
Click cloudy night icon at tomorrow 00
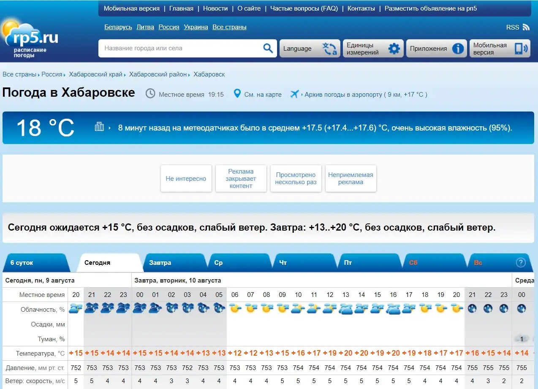tap(140, 309)
